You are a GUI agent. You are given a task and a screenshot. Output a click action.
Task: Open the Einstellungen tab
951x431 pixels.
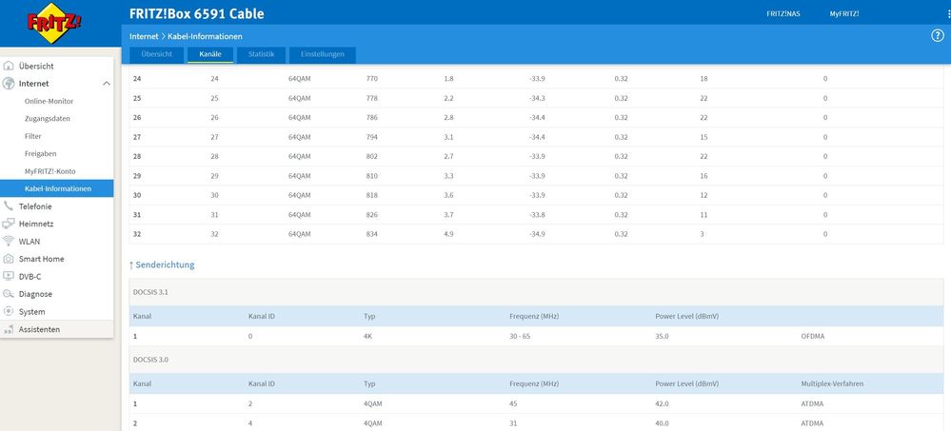click(x=323, y=54)
